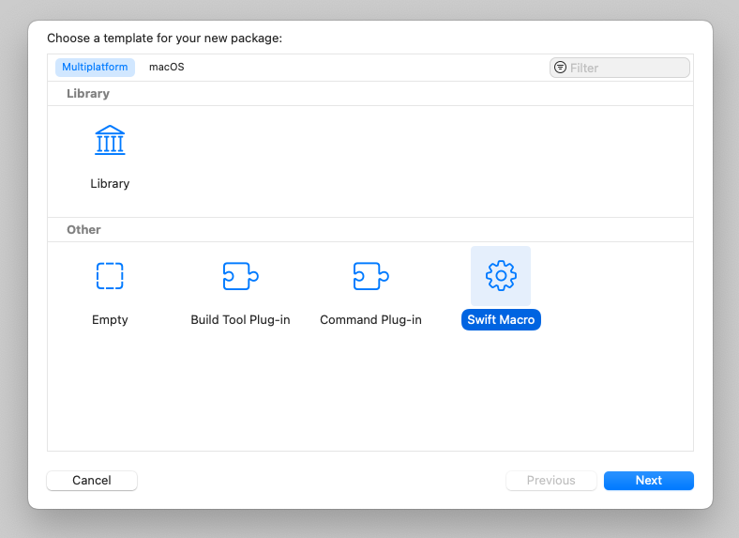Pick the Build Tool Plug-in puzzle icon
Image resolution: width=739 pixels, height=538 pixels.
pos(240,276)
